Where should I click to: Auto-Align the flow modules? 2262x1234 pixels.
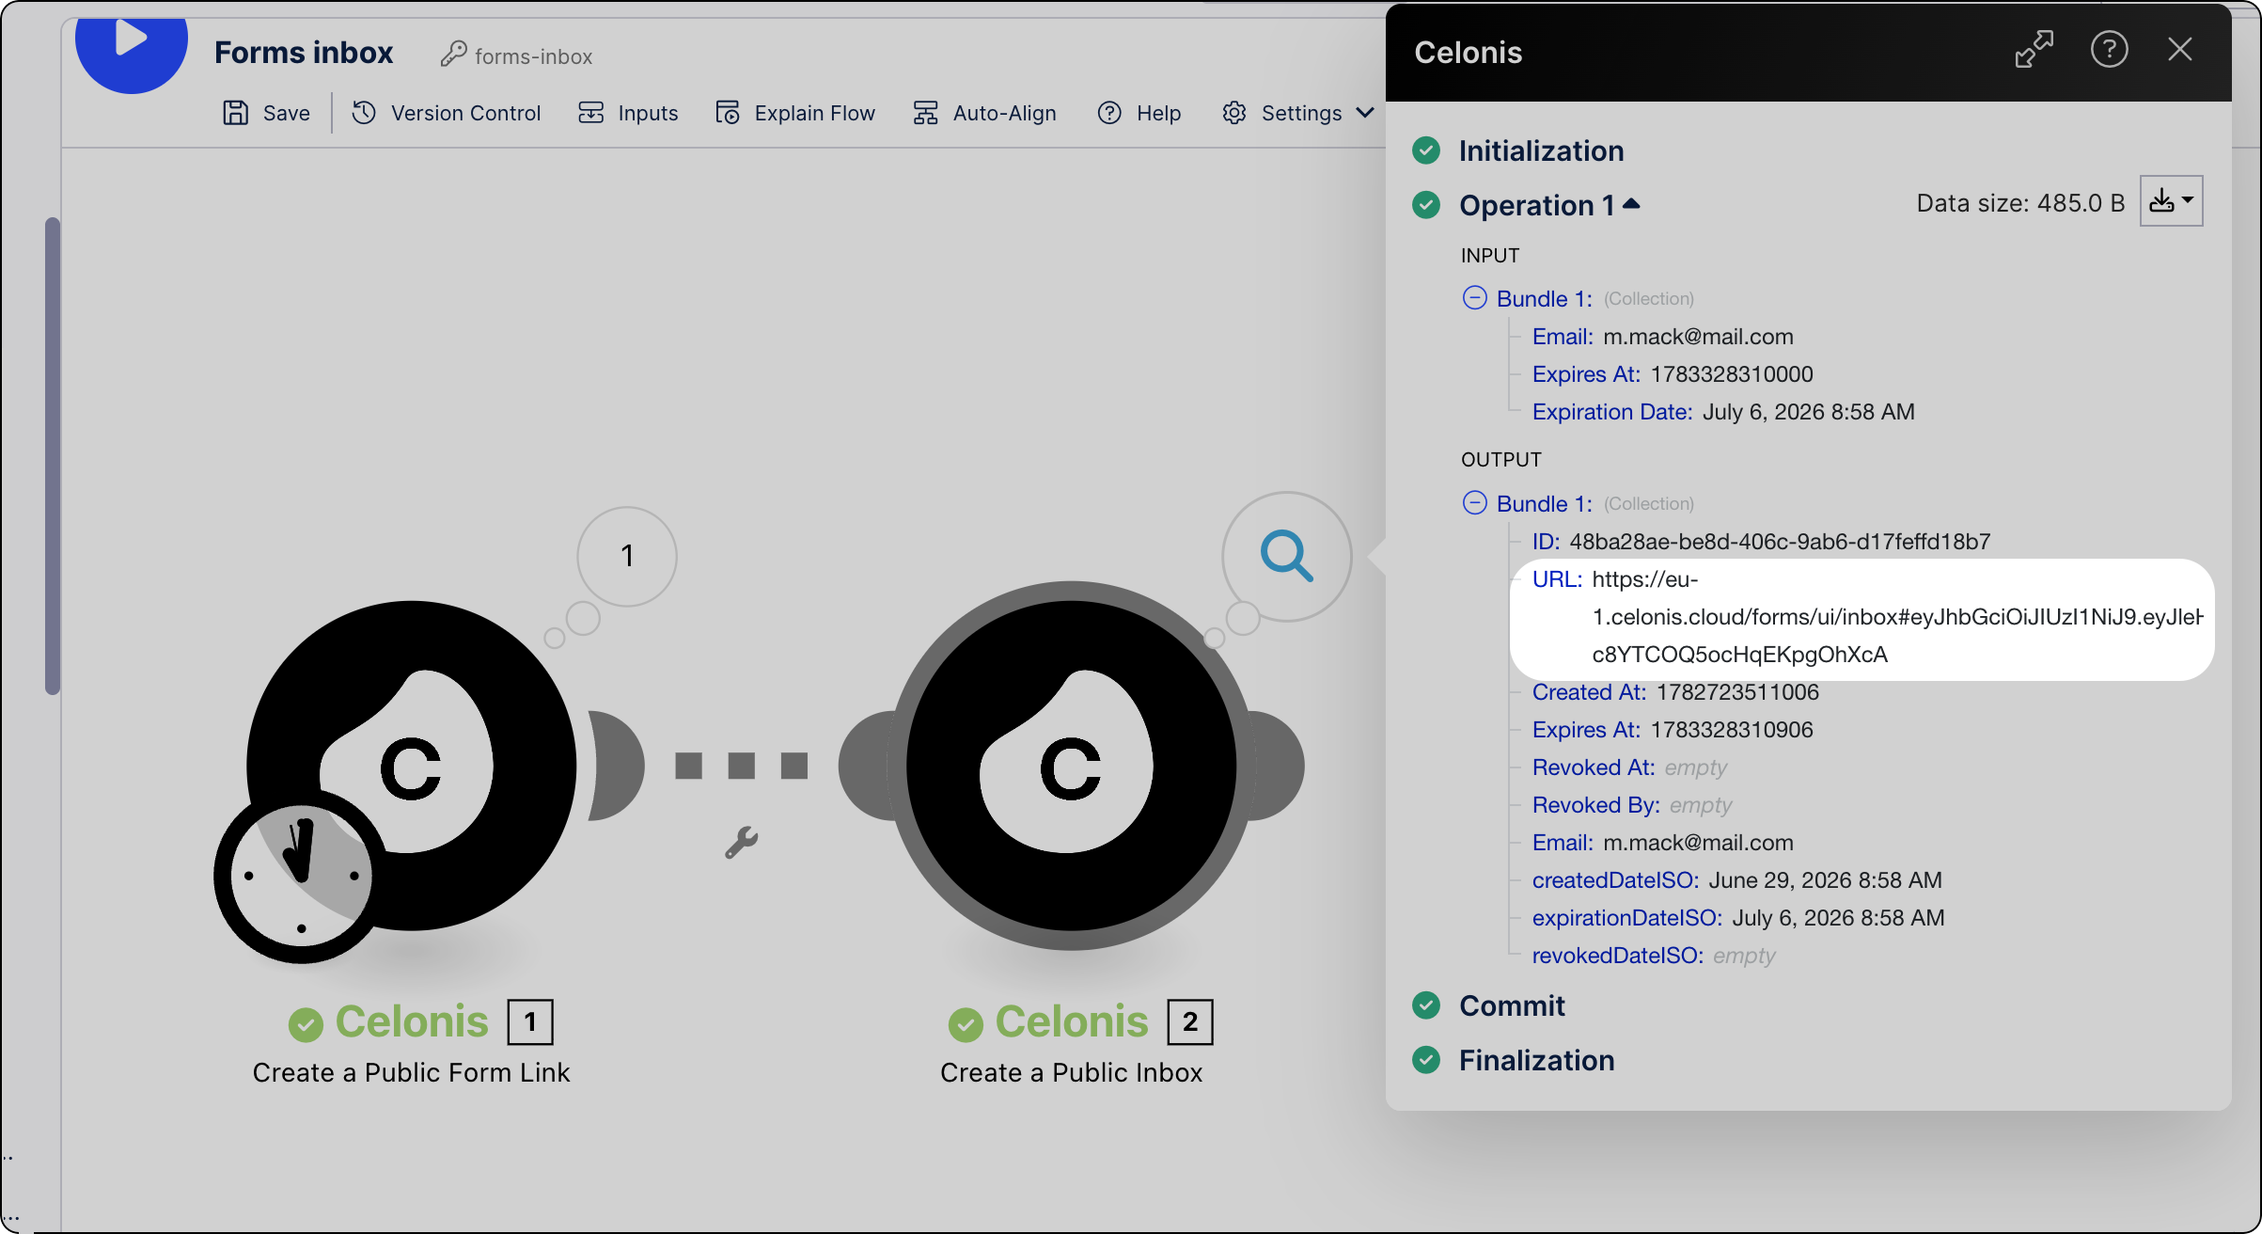pyautogui.click(x=985, y=113)
